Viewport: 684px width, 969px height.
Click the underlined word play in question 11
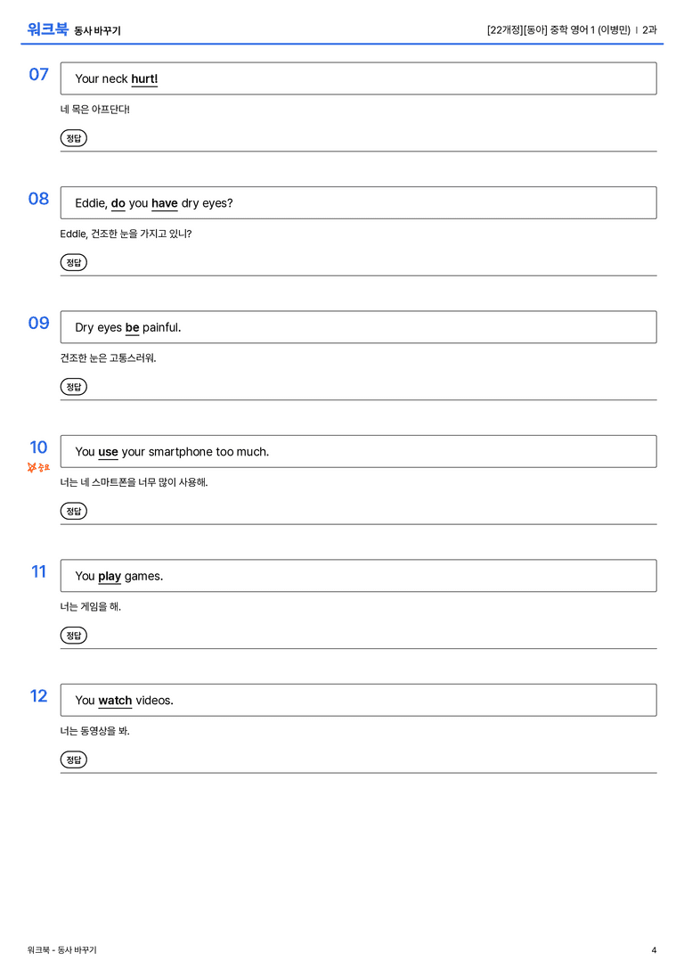coord(110,577)
